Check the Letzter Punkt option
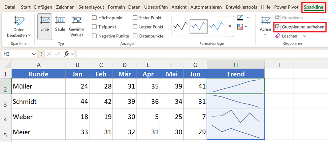The image size is (328, 142). 135,27
